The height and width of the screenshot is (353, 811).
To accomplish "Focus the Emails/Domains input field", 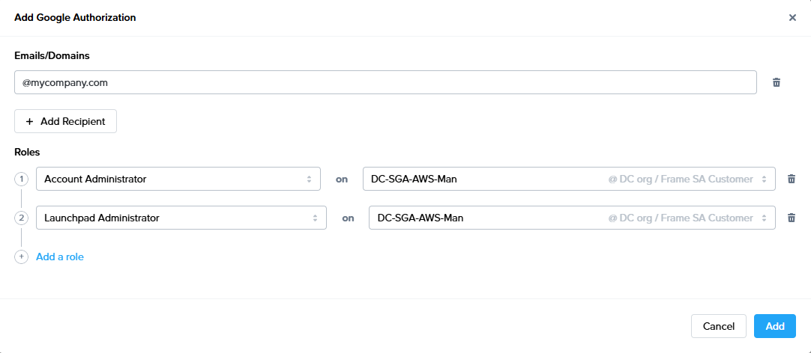I will pos(385,82).
